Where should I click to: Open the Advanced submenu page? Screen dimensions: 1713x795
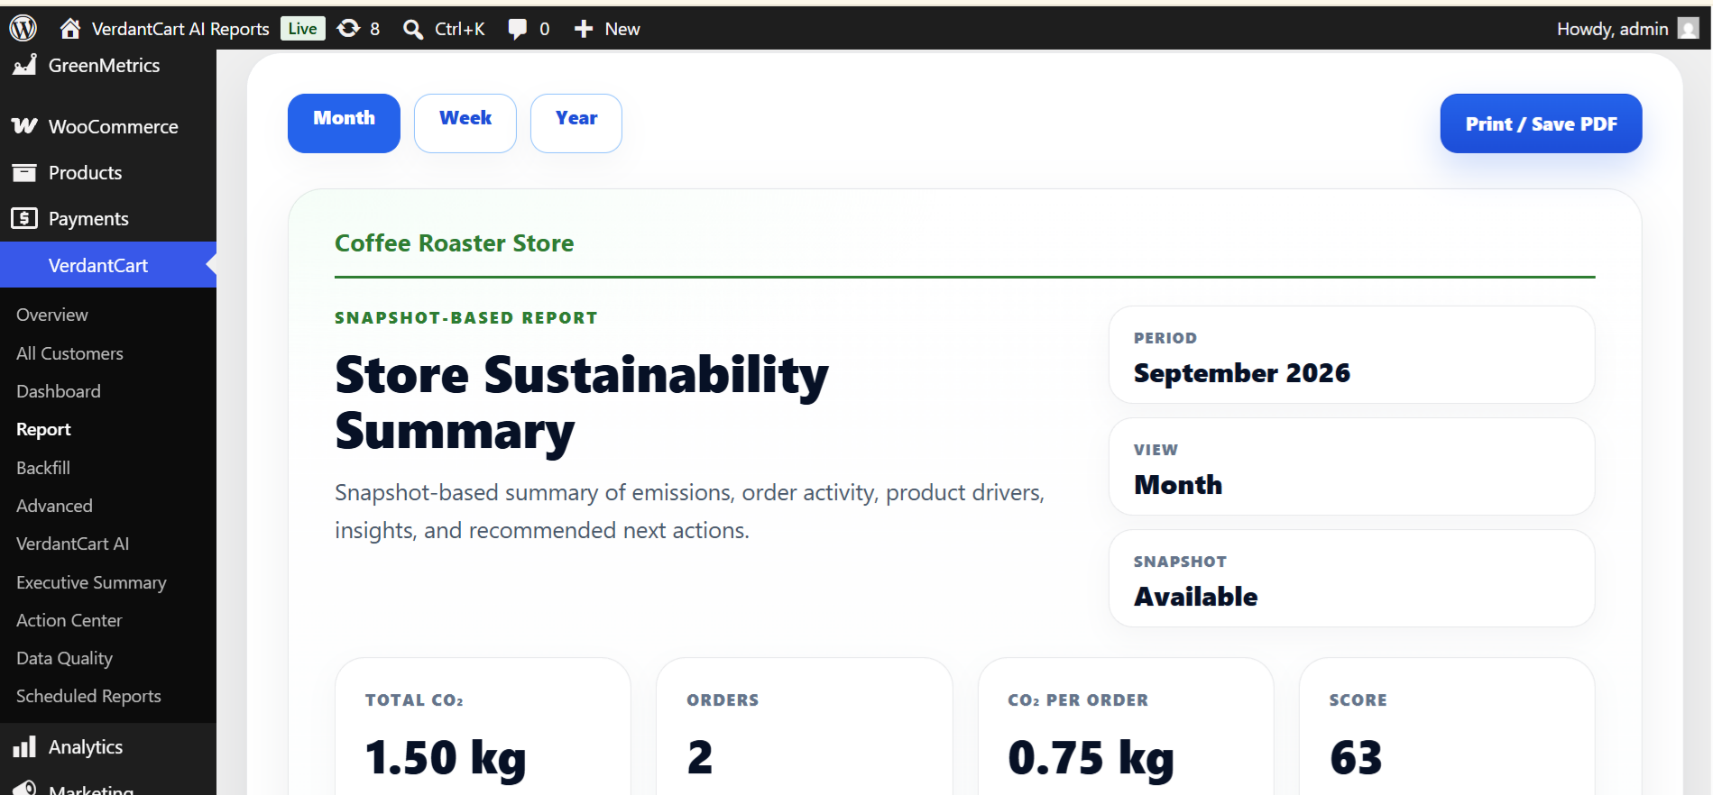(x=54, y=506)
